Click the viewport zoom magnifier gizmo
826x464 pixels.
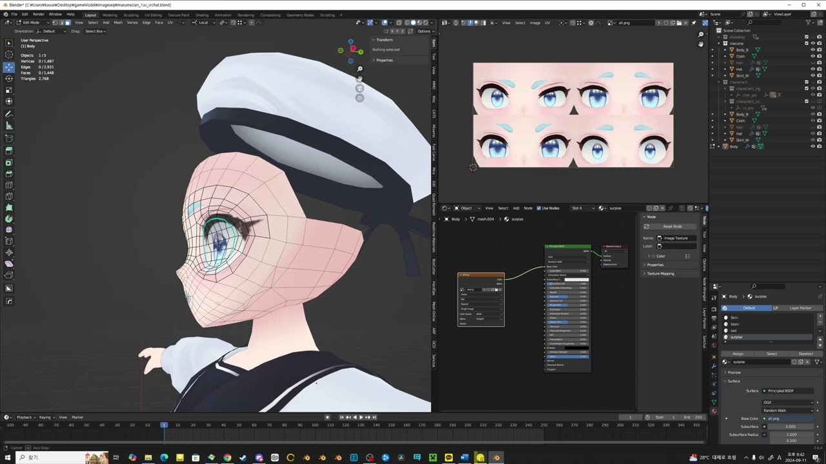pyautogui.click(x=359, y=69)
